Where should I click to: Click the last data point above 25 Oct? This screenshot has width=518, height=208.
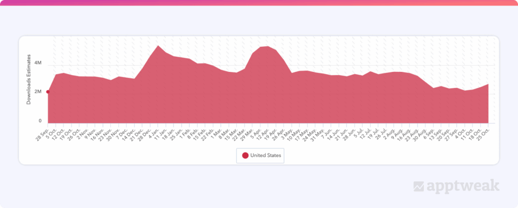488,84
